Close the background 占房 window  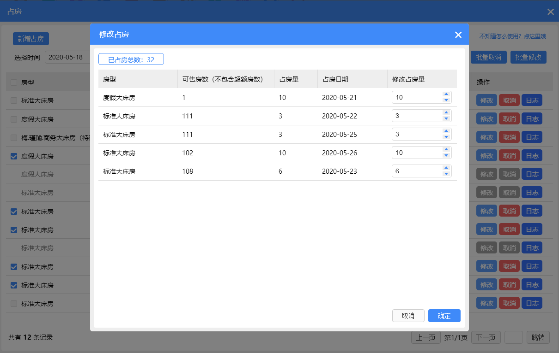[551, 12]
